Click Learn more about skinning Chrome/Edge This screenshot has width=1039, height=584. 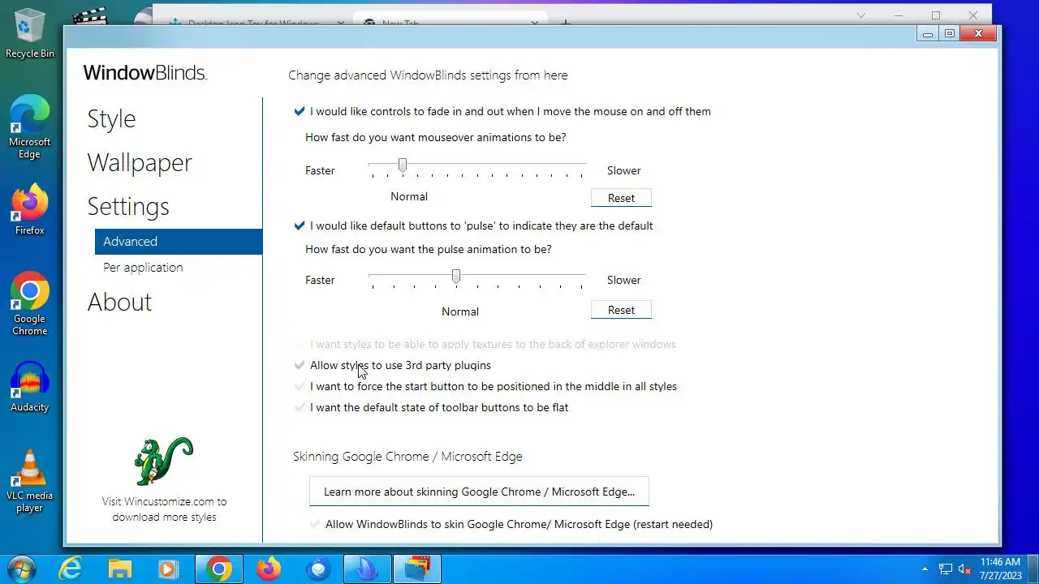pos(479,492)
